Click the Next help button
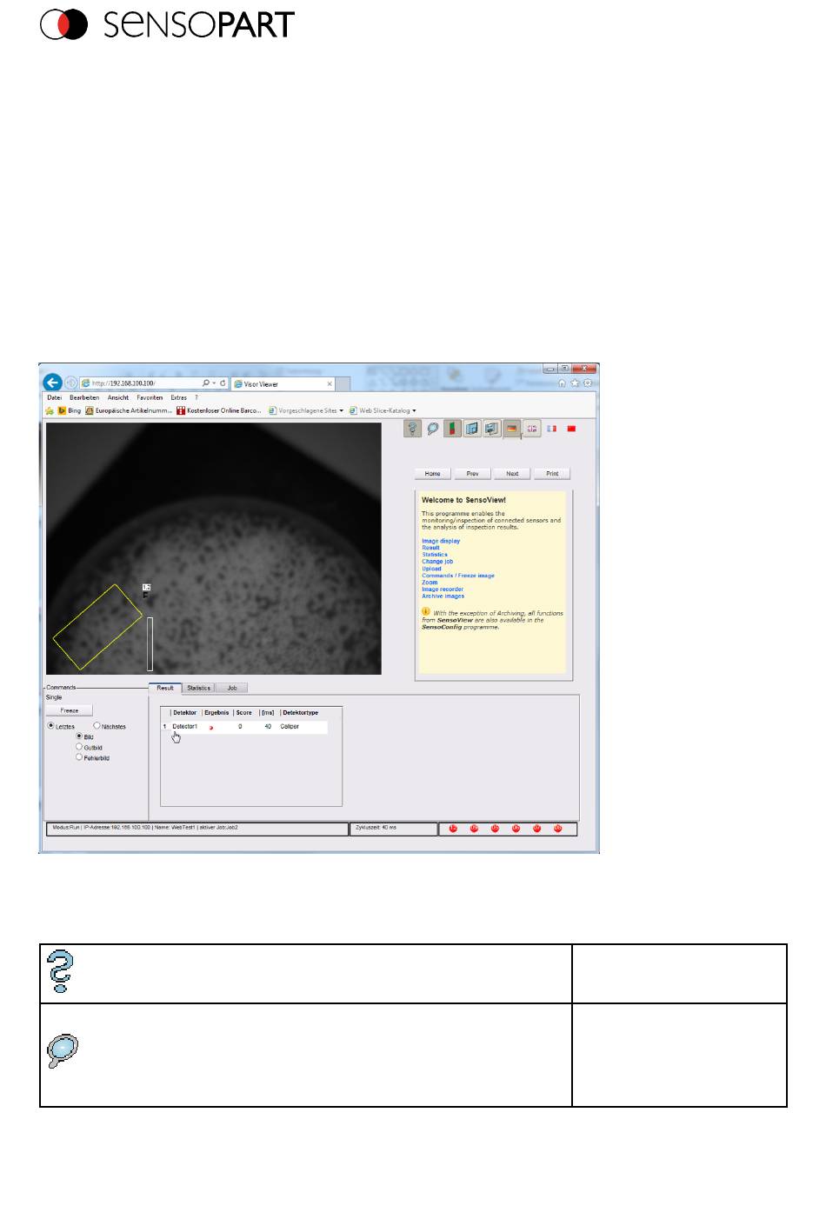The height and width of the screenshot is (1219, 826). point(512,474)
